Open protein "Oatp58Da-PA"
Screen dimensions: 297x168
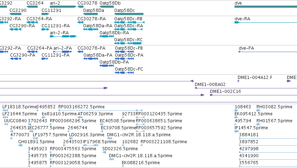(x=98, y=55)
